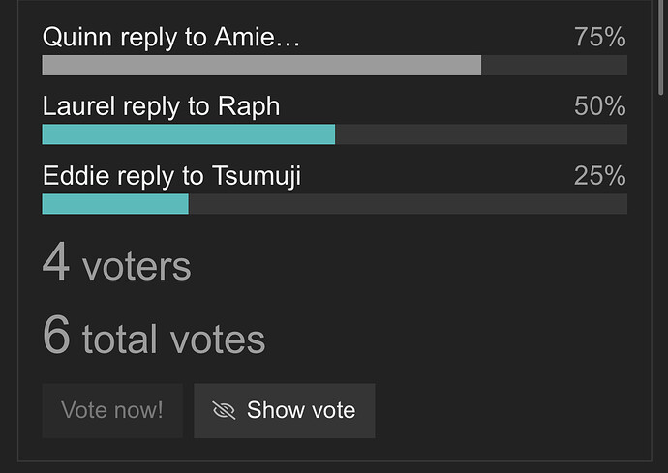The height and width of the screenshot is (473, 668).
Task: Click the teal 50% result bar
Action: coord(189,134)
